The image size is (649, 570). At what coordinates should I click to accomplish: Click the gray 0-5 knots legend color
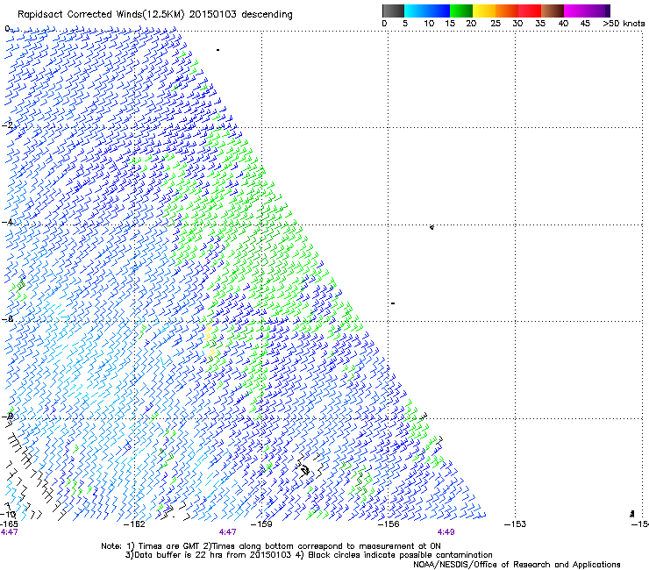tap(393, 11)
